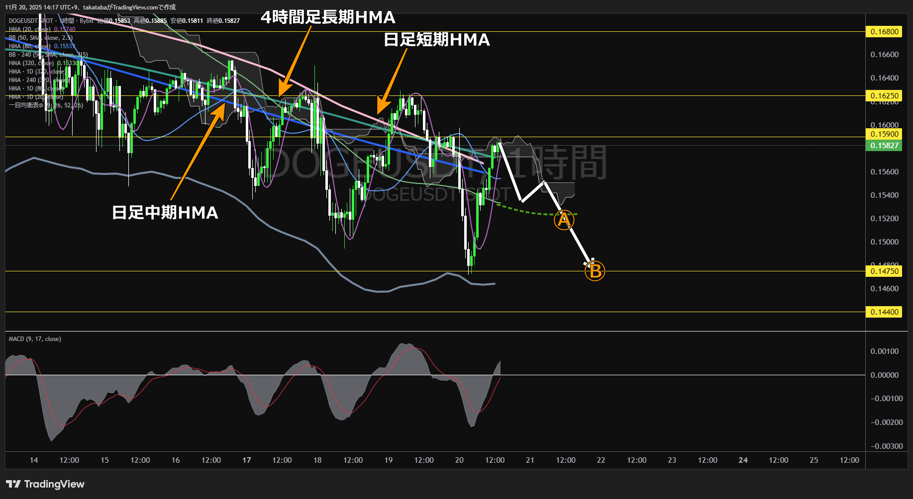
Task: Click the TradingView logo at the bottom
Action: (45, 484)
